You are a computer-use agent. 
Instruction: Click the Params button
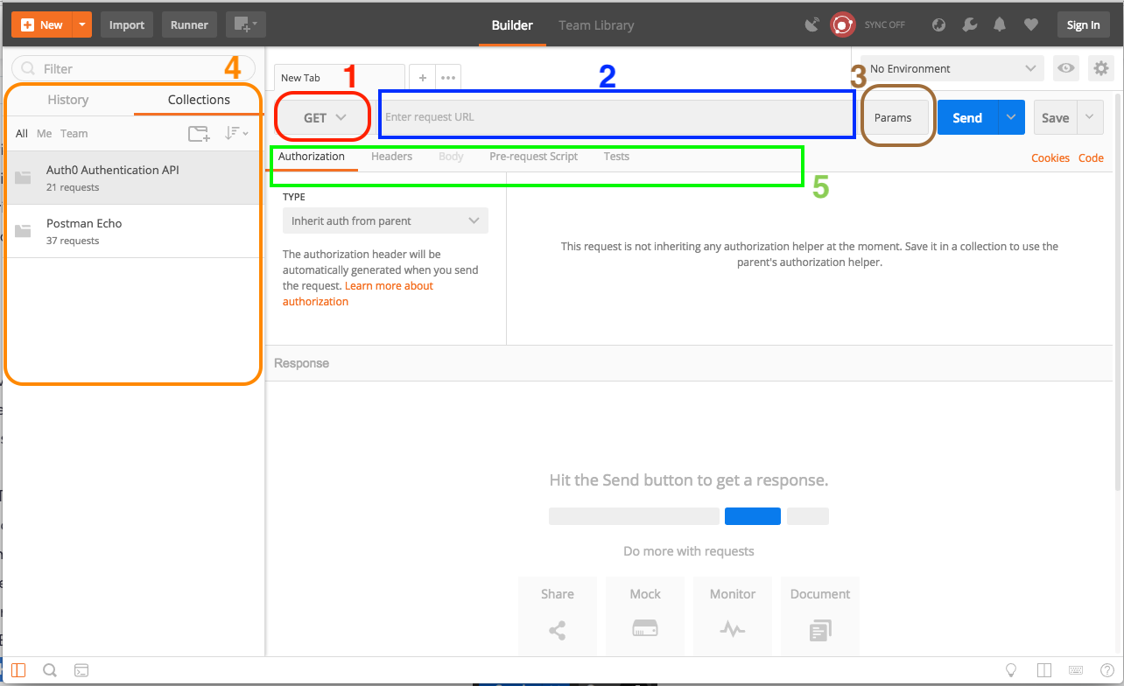893,117
